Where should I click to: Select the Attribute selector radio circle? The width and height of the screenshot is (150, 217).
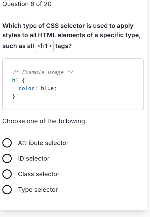pos(7,143)
